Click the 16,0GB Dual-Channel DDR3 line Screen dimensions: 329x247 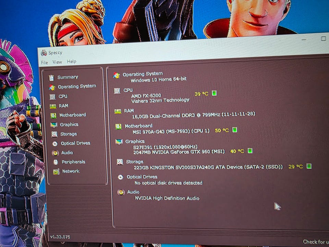[193, 115]
